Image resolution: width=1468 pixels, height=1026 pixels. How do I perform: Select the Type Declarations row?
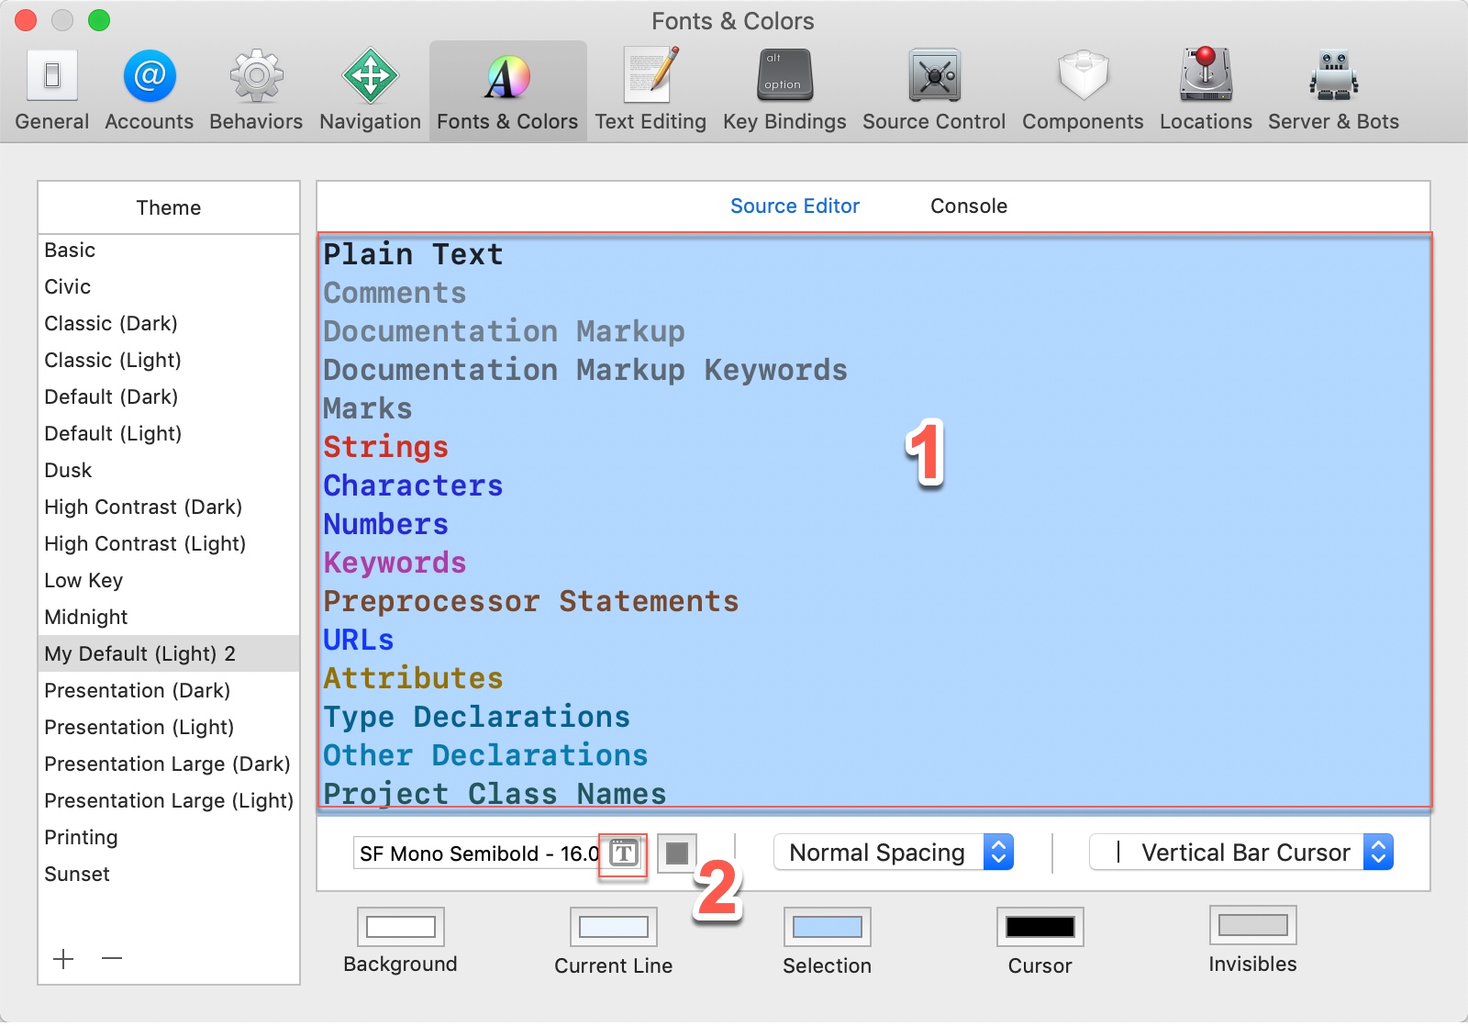point(874,717)
